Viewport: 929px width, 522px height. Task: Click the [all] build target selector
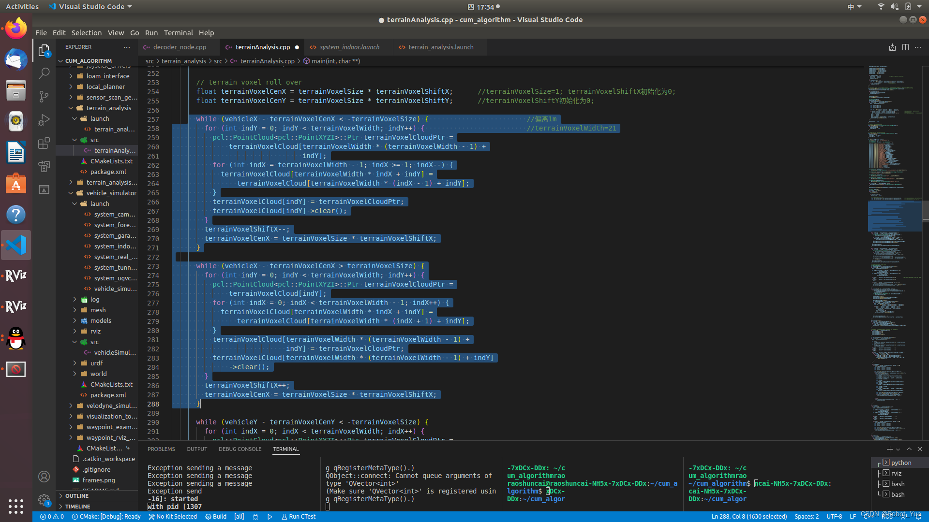click(x=239, y=517)
